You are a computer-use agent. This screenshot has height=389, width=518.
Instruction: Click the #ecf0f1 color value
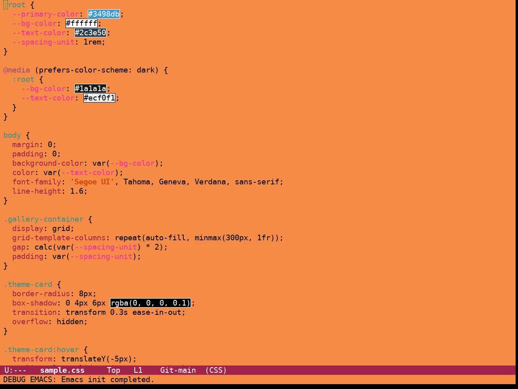click(99, 98)
